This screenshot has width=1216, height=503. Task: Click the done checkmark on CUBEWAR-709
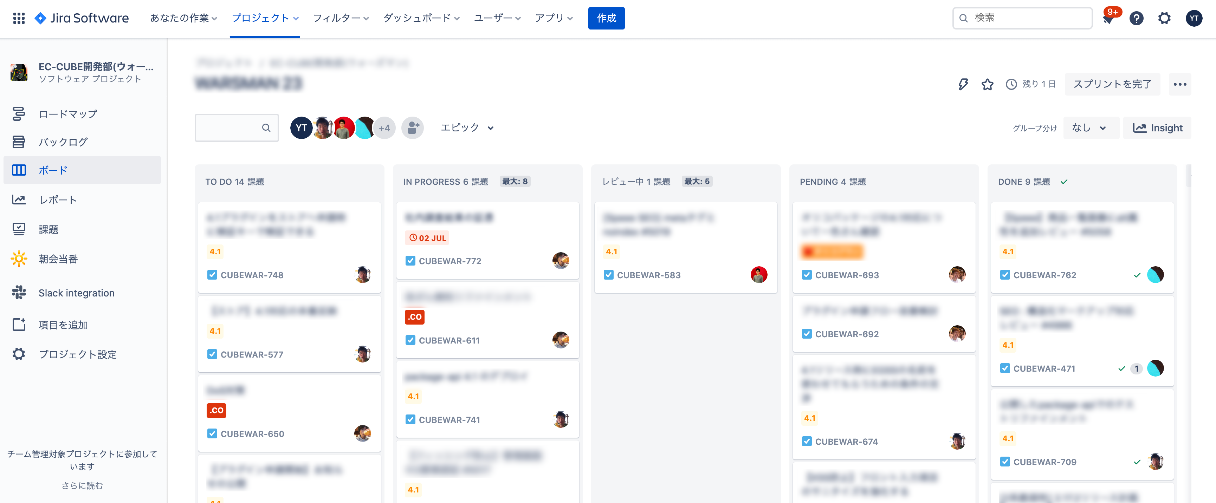(x=1137, y=462)
